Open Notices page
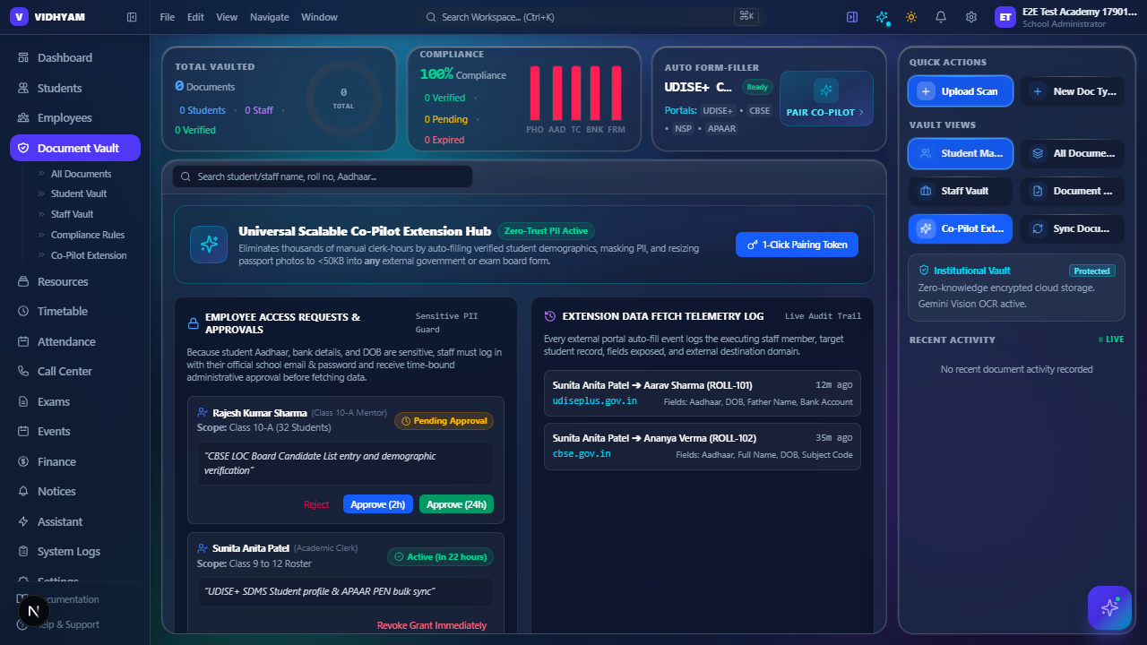Viewport: 1147px width, 645px height. (75, 491)
